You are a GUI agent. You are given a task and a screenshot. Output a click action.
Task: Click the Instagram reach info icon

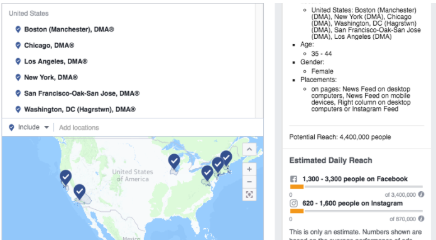(x=422, y=219)
